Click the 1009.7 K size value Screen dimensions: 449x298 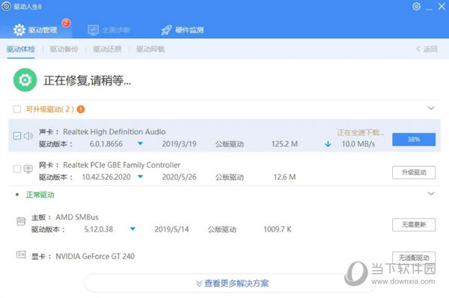pyautogui.click(x=278, y=229)
